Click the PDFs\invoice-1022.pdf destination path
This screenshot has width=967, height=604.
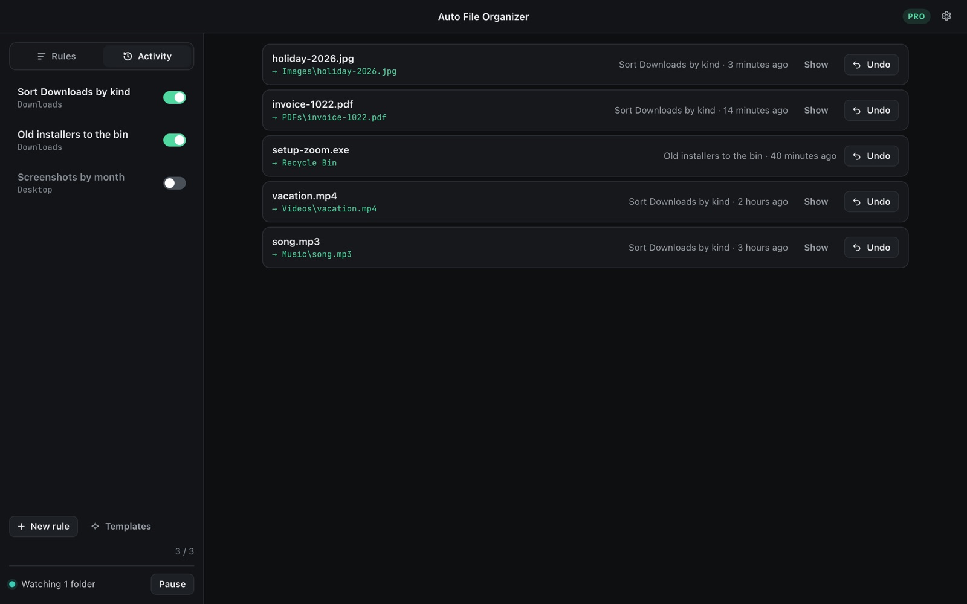(329, 117)
